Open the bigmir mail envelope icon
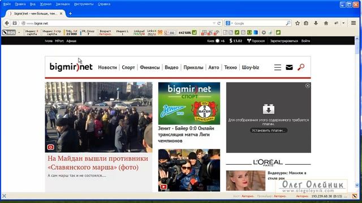Screen dimensions: 362x203 tap(289, 68)
